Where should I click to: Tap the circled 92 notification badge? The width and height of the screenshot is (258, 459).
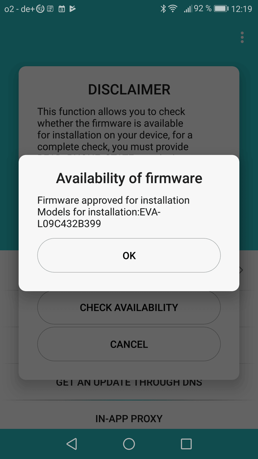point(40,9)
